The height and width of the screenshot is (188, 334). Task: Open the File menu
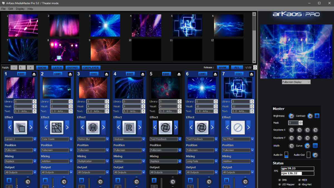pos(4,9)
